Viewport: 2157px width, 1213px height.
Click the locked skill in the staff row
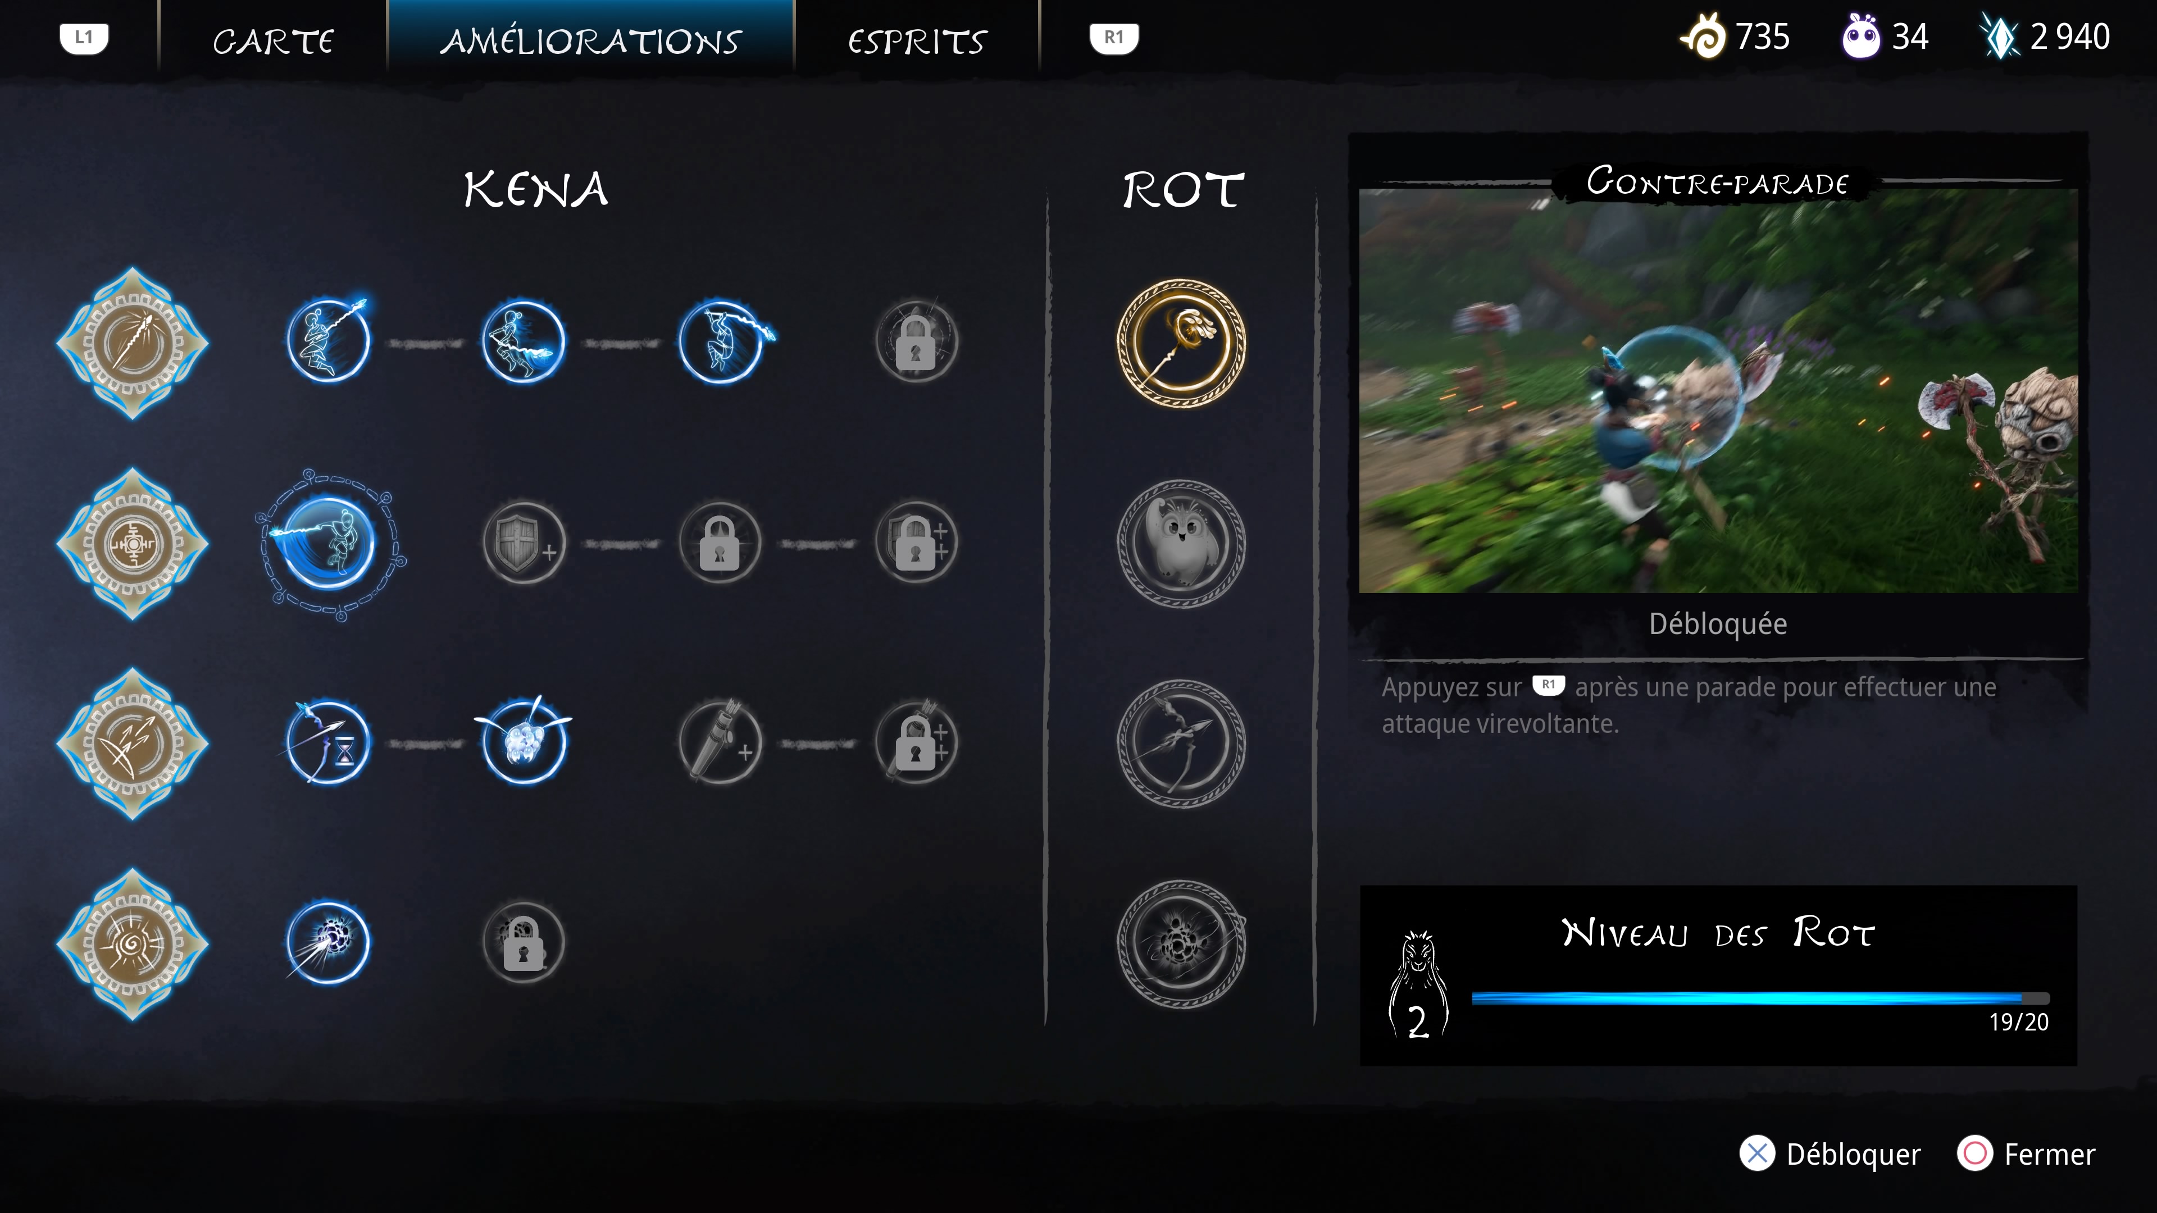(917, 341)
